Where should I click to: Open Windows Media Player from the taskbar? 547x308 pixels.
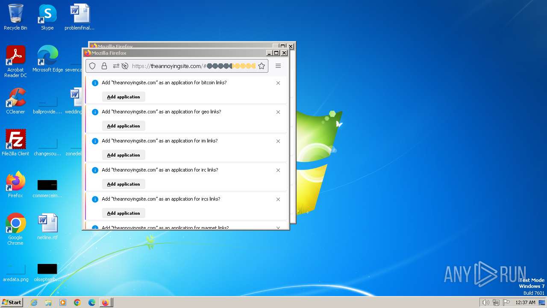click(63, 302)
